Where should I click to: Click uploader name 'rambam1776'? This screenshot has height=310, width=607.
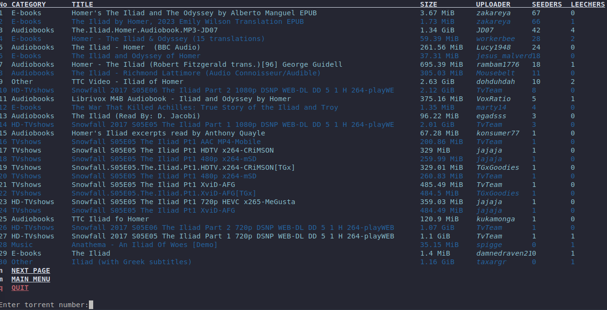click(x=498, y=64)
